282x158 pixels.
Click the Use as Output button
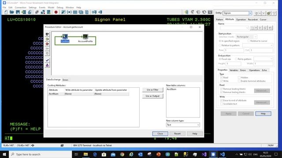coord(152,96)
